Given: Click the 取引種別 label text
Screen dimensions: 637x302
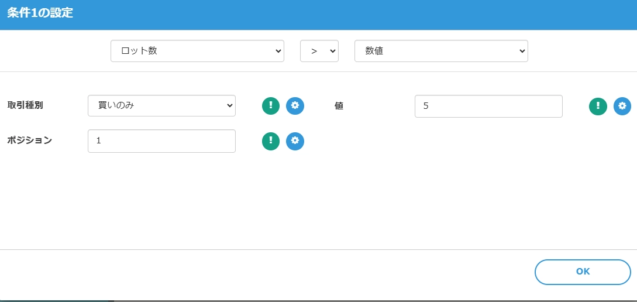Looking at the screenshot, I should (x=25, y=105).
